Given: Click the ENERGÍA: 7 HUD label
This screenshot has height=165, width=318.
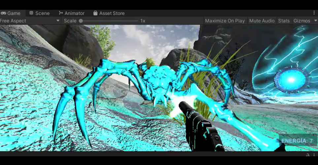Looking at the screenshot, I should tap(297, 141).
